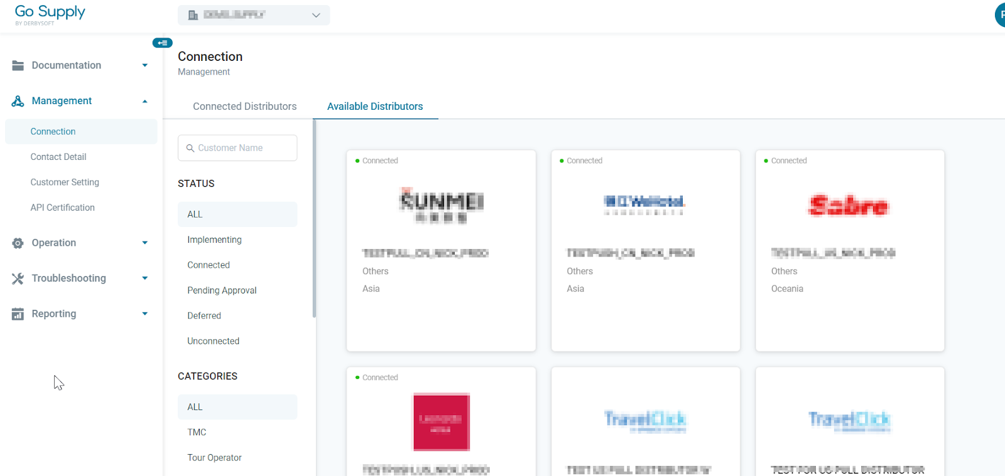The height and width of the screenshot is (476, 1005).
Task: Open the TEST US PULL DISTRIBUTOR W card logo
Action: click(645, 421)
